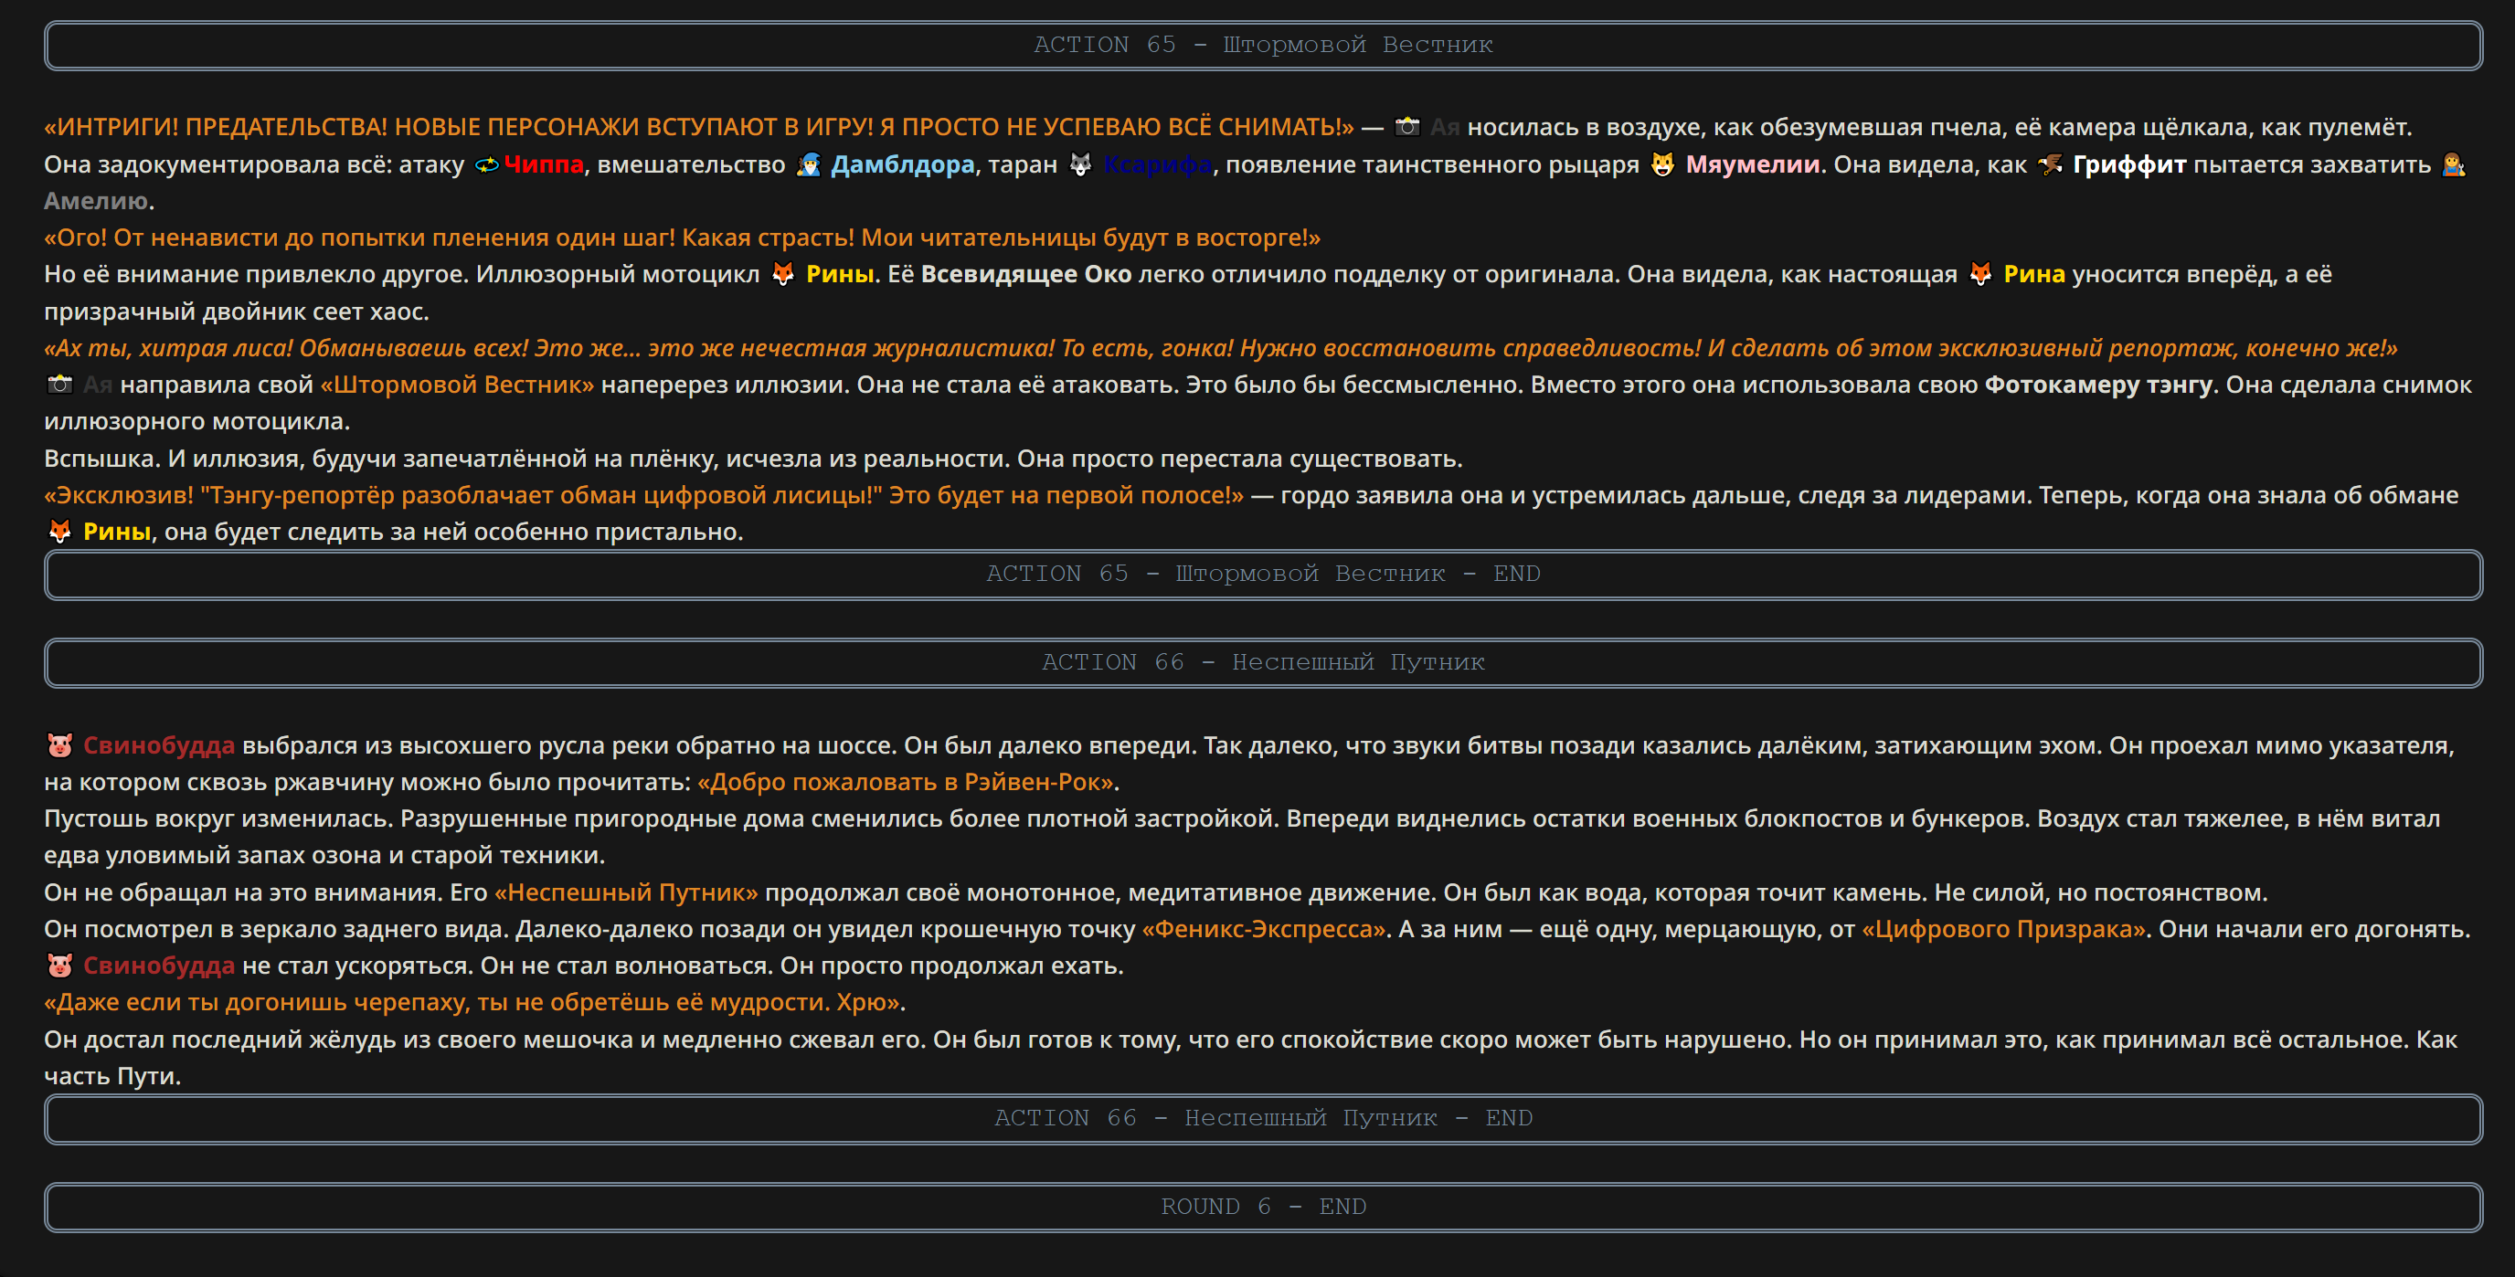Click the italic quote «Ах ты, хитрая лиса!»

coord(1220,348)
